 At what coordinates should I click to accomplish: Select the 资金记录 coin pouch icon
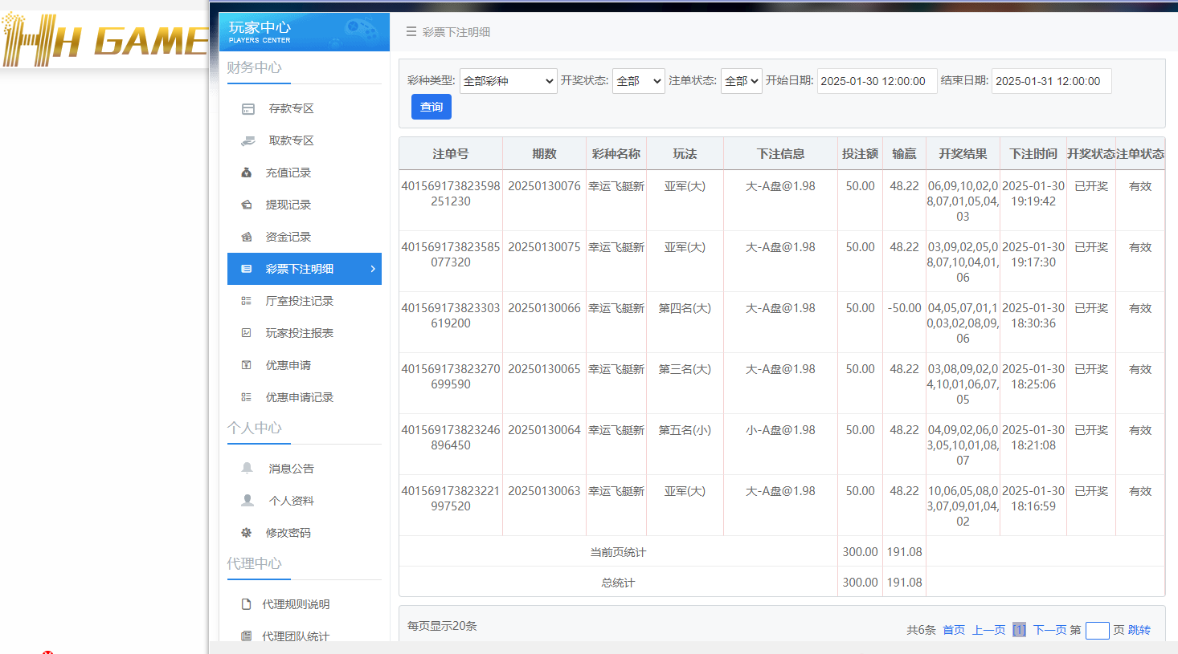(247, 236)
